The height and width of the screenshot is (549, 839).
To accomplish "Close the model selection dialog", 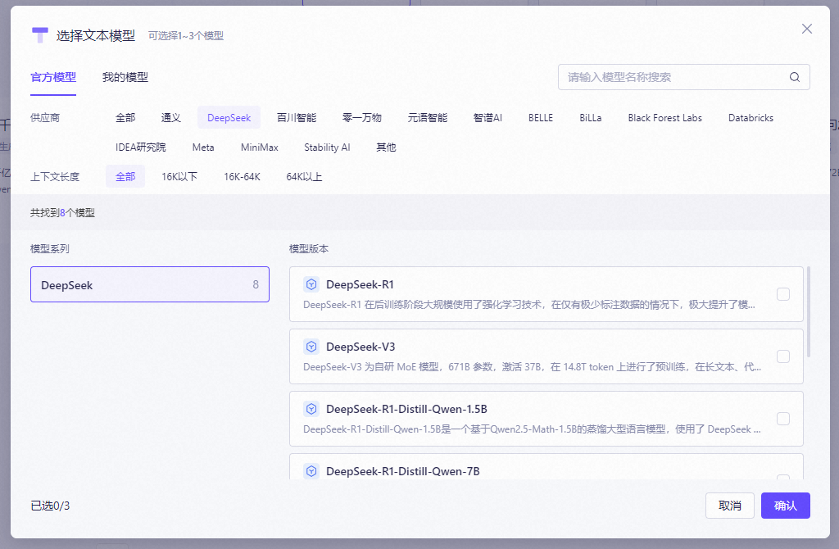I will (807, 29).
